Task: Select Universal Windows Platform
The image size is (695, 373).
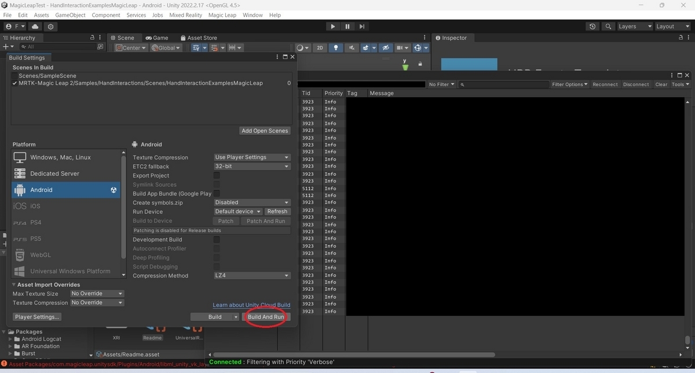Action: [66, 271]
